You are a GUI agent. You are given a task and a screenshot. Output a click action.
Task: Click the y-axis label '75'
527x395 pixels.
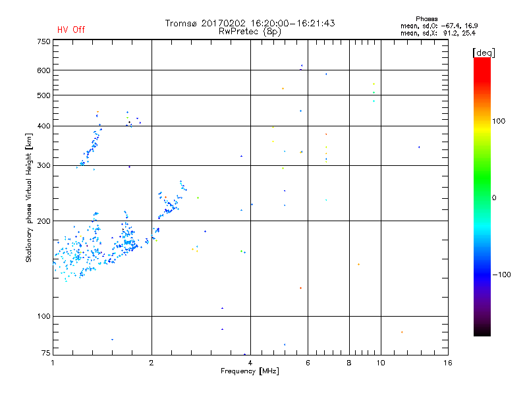click(45, 353)
